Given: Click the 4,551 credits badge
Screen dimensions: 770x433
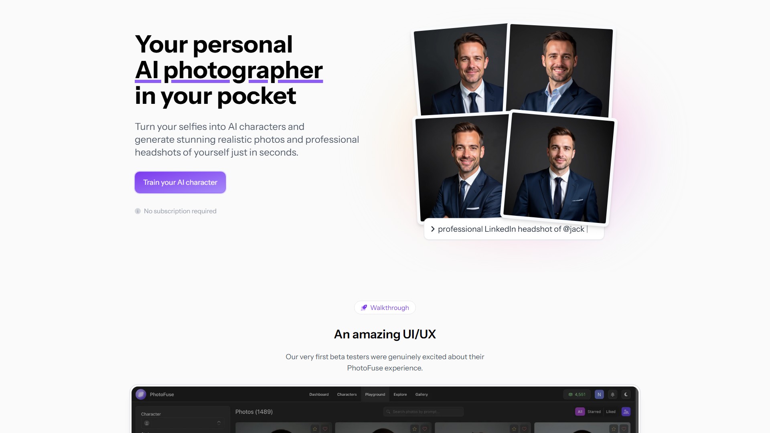Looking at the screenshot, I should 577,395.
